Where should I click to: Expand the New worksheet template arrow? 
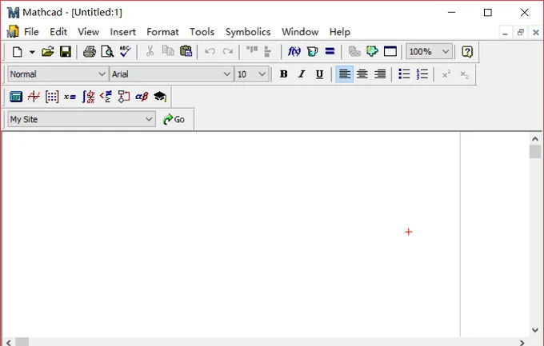click(32, 52)
